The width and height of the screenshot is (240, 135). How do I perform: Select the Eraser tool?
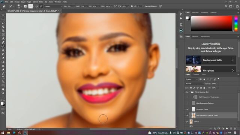[x=3, y=58]
